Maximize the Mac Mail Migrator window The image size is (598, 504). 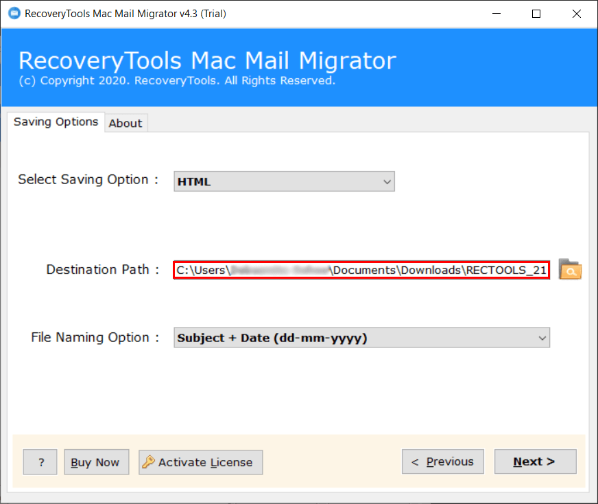coord(536,14)
